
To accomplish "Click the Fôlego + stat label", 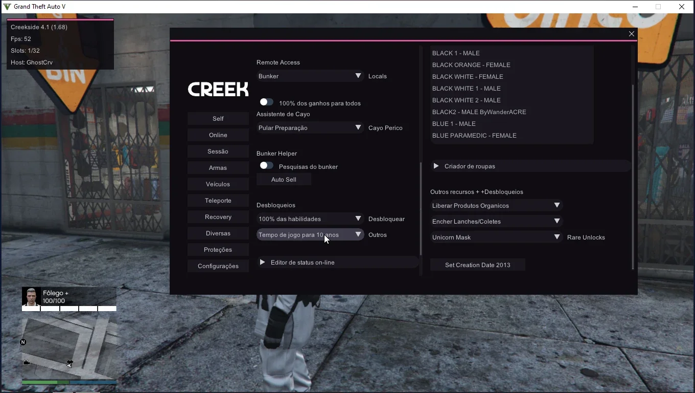I will click(x=56, y=293).
